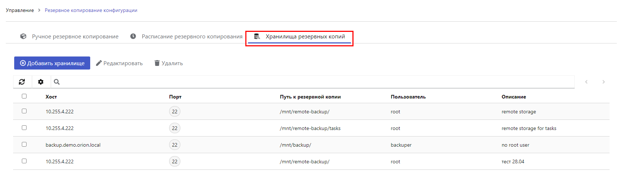Go to next page with right chevron
The height and width of the screenshot is (172, 623).
[x=603, y=82]
